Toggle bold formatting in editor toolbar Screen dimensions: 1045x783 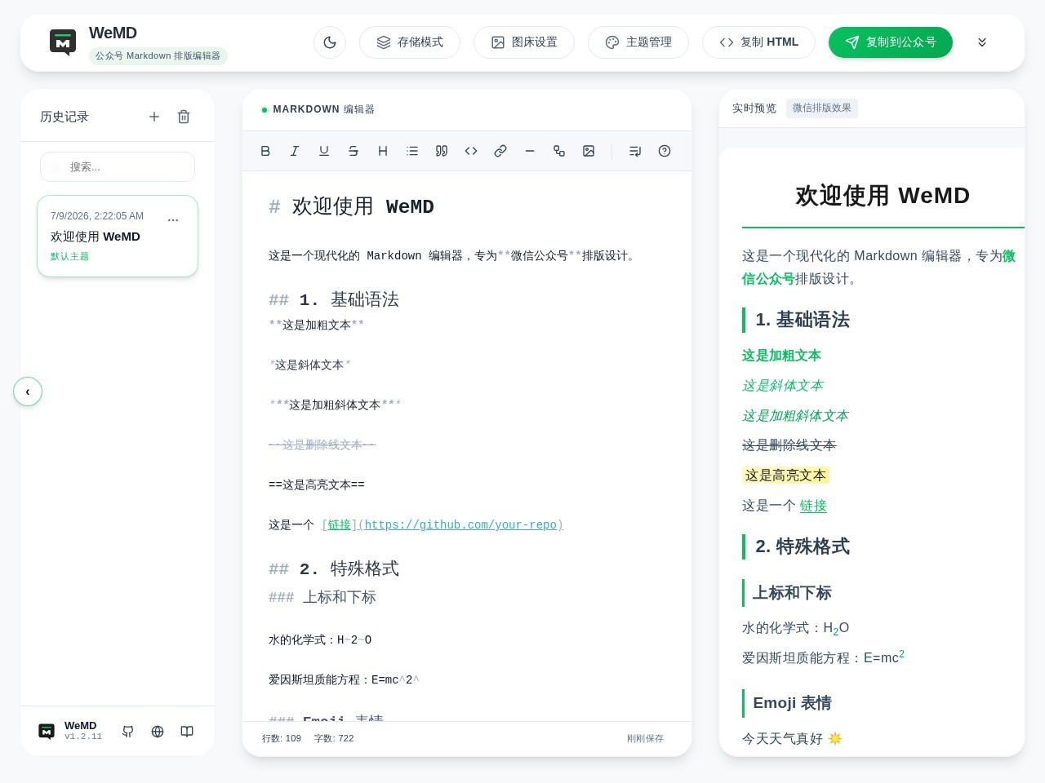pos(265,151)
